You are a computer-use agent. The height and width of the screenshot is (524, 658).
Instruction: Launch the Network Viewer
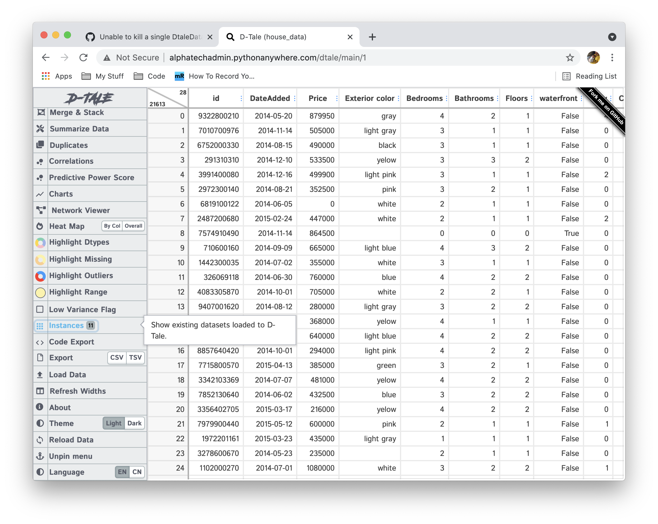click(x=80, y=210)
